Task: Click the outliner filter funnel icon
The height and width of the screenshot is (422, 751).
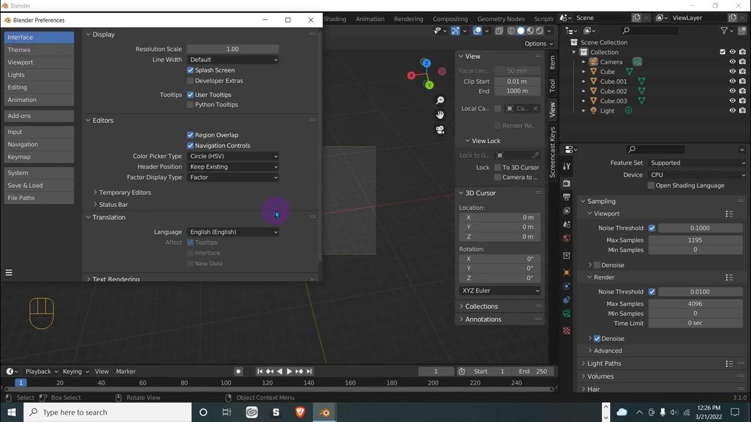Action: tap(724, 30)
